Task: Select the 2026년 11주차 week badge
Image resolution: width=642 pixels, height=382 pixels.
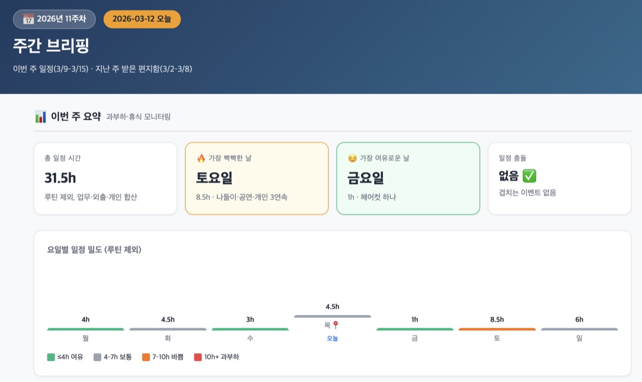Action: (x=54, y=19)
